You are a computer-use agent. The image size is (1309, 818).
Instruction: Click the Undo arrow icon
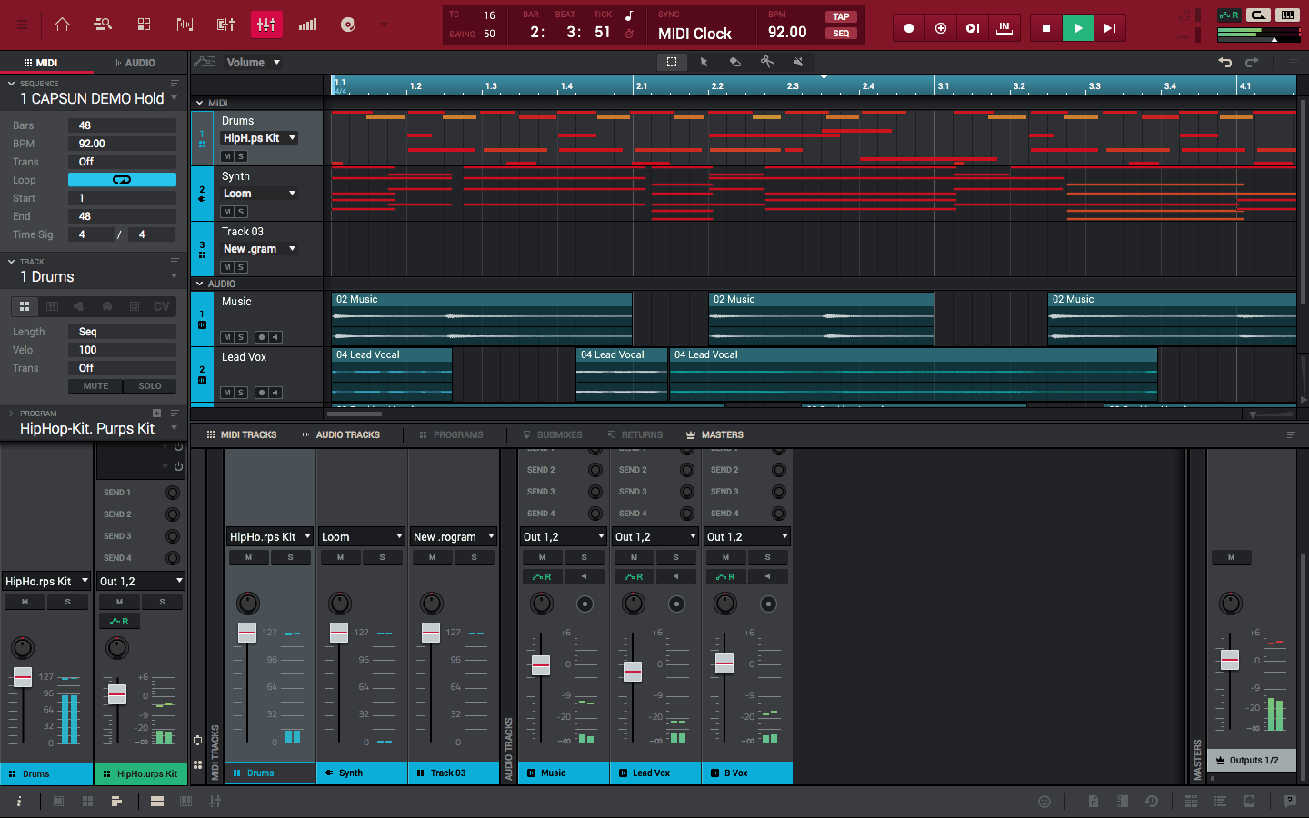click(x=1224, y=62)
